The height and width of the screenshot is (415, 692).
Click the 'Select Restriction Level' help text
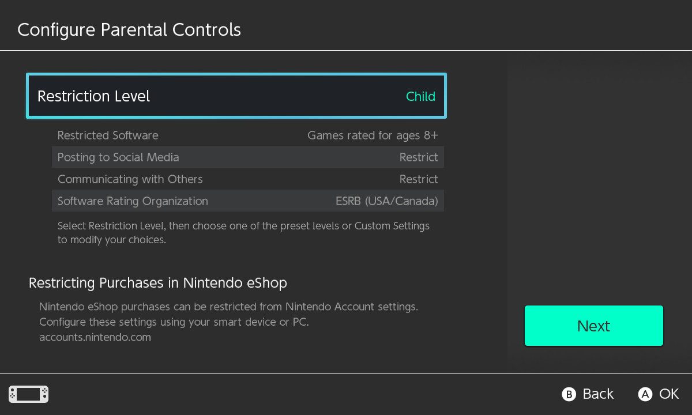243,232
